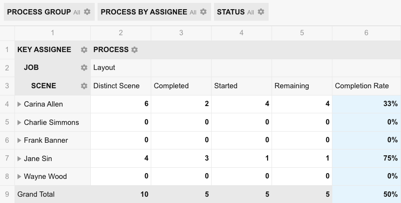This screenshot has width=401, height=203.
Task: Click the Process Group filter chip
Action: click(x=49, y=12)
